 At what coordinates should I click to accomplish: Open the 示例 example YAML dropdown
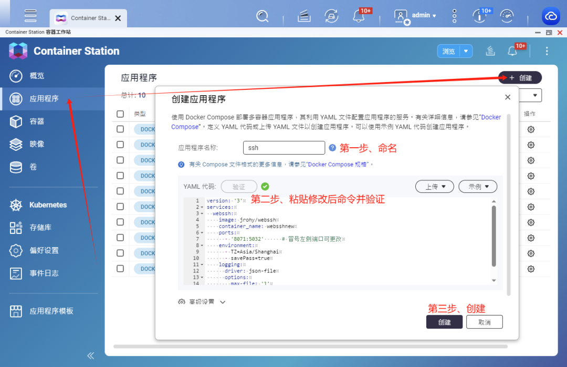pos(478,186)
